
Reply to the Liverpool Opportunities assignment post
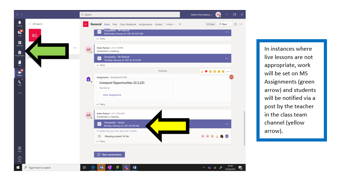coord(101,104)
